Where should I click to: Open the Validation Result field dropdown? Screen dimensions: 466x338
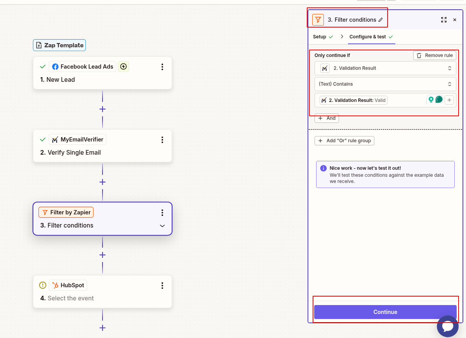385,68
